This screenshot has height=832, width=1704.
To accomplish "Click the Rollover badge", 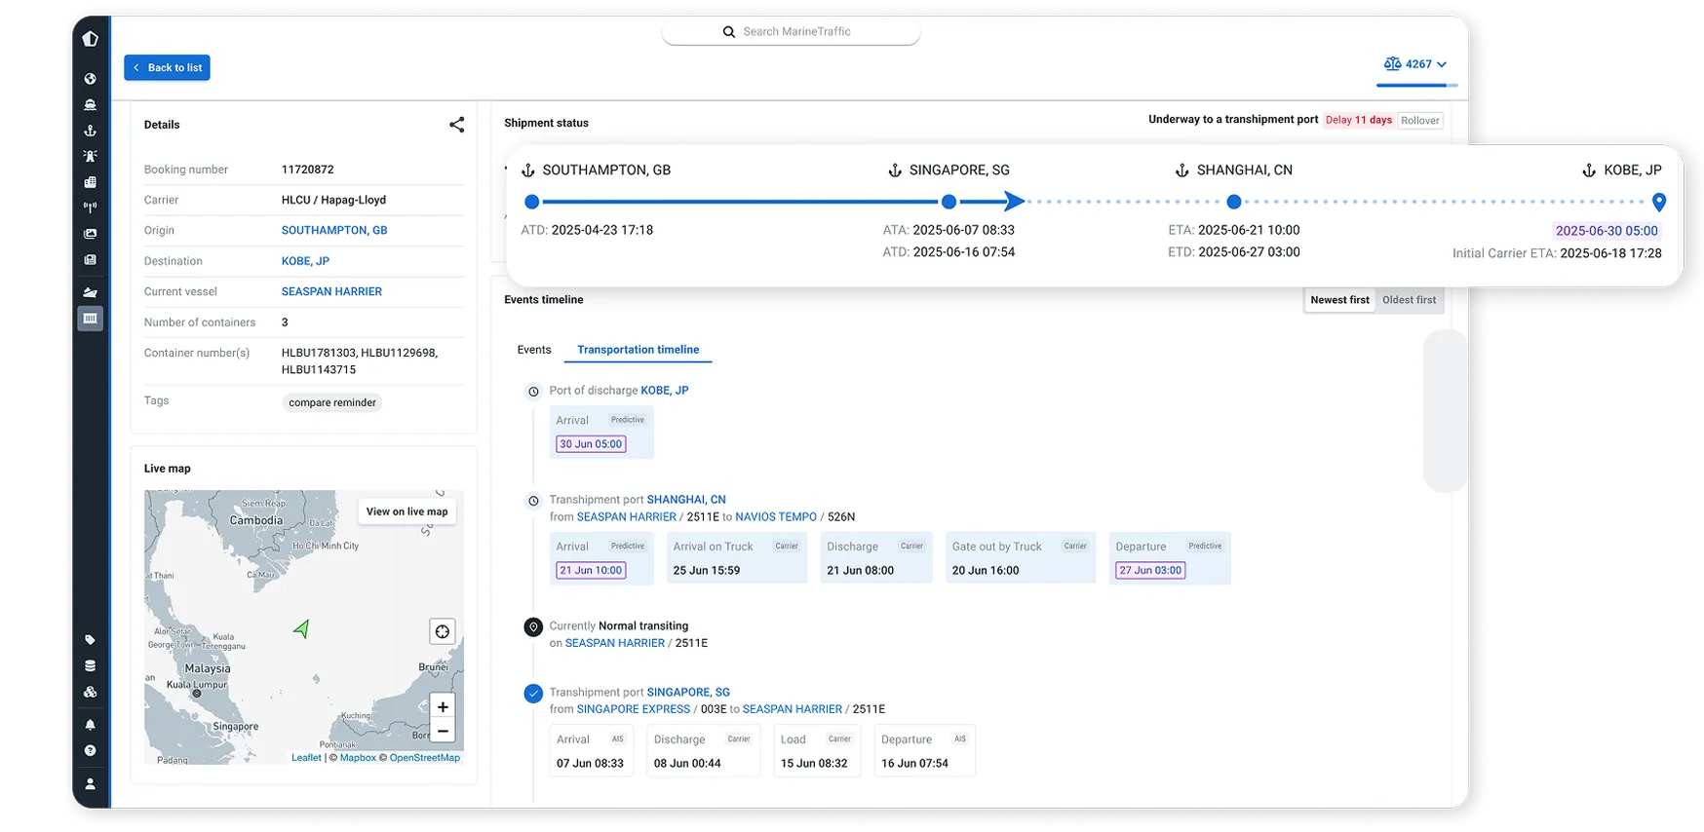I will click(1419, 121).
